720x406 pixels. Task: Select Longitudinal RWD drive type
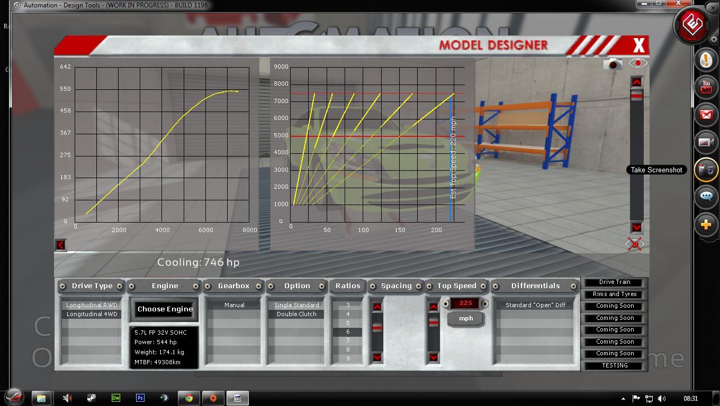pos(92,305)
